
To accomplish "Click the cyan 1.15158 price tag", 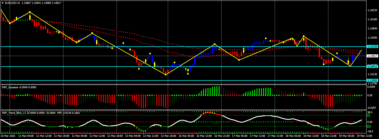I will pyautogui.click(x=372, y=47).
